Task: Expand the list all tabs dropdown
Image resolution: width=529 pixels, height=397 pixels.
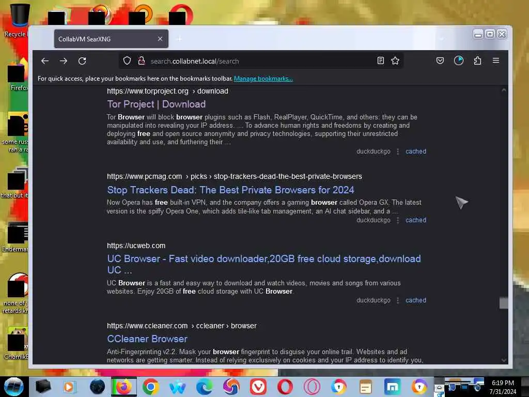Action: [x=441, y=39]
